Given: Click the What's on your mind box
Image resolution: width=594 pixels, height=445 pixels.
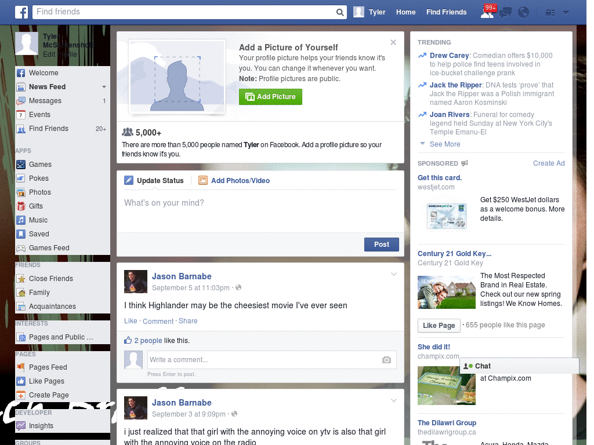Looking at the screenshot, I should (x=260, y=211).
